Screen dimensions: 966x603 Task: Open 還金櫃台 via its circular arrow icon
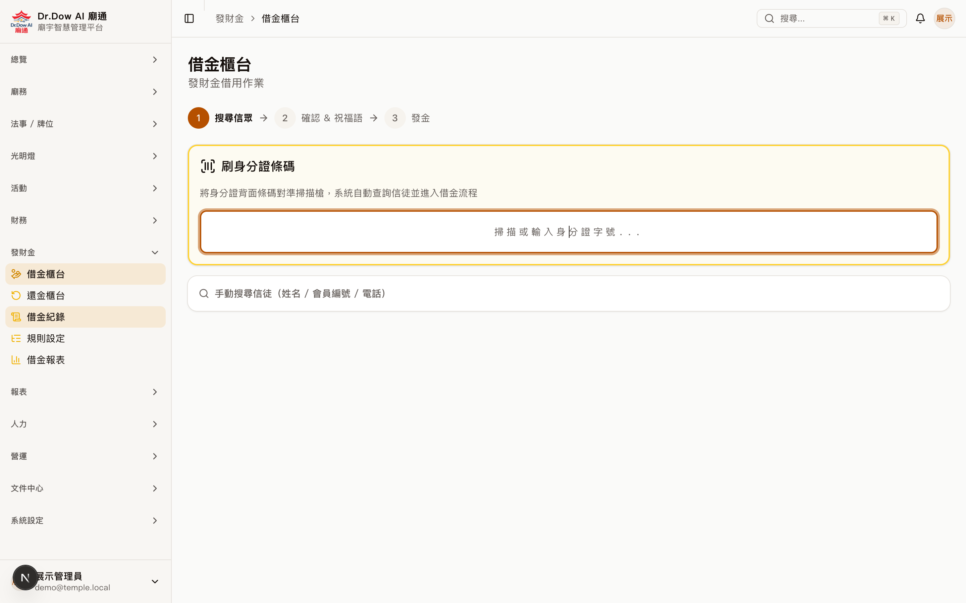tap(16, 295)
